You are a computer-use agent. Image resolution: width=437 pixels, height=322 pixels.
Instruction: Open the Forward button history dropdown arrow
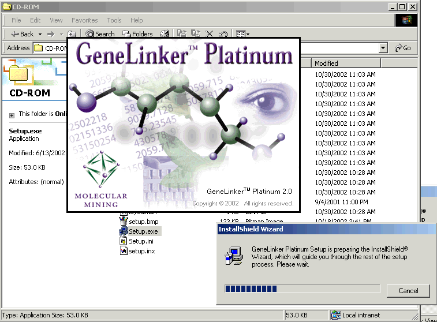click(x=61, y=34)
